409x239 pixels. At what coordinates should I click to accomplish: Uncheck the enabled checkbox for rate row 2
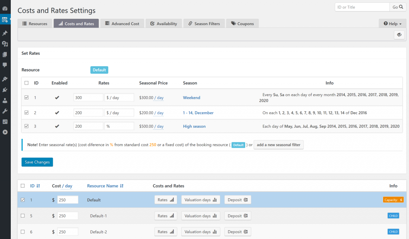tap(26, 113)
